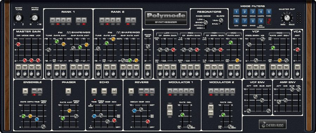Toggle Echo ping-pong spread button

114,91
